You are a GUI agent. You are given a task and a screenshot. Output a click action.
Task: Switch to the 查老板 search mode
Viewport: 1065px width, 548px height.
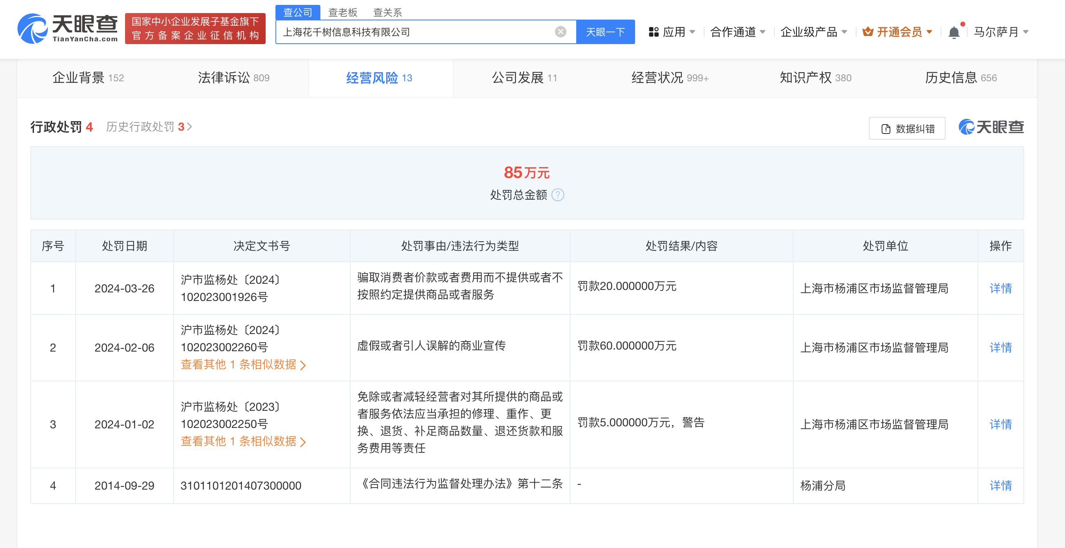(343, 12)
